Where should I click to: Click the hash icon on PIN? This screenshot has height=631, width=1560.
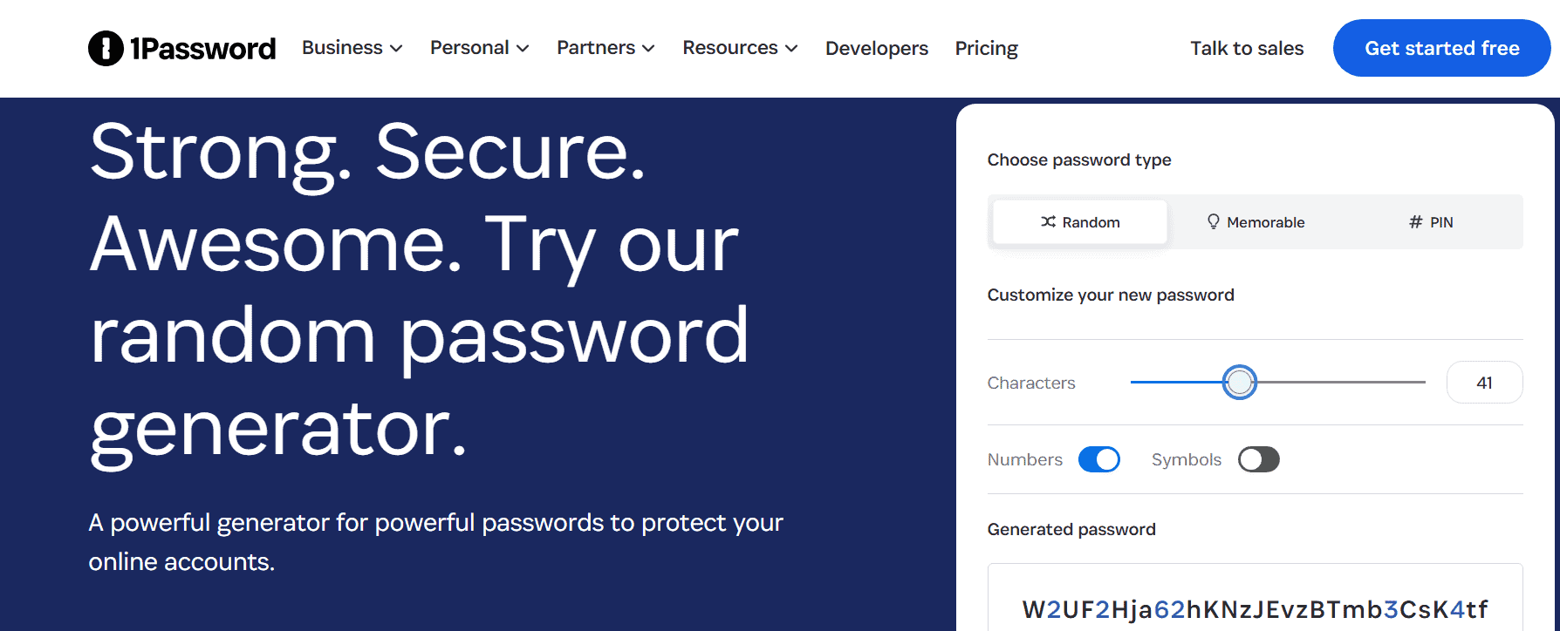pyautogui.click(x=1415, y=222)
